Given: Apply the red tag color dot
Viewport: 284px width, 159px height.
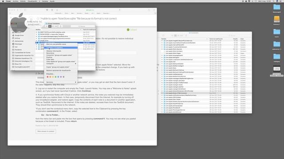Looking at the screenshot, I should tap(47, 77).
